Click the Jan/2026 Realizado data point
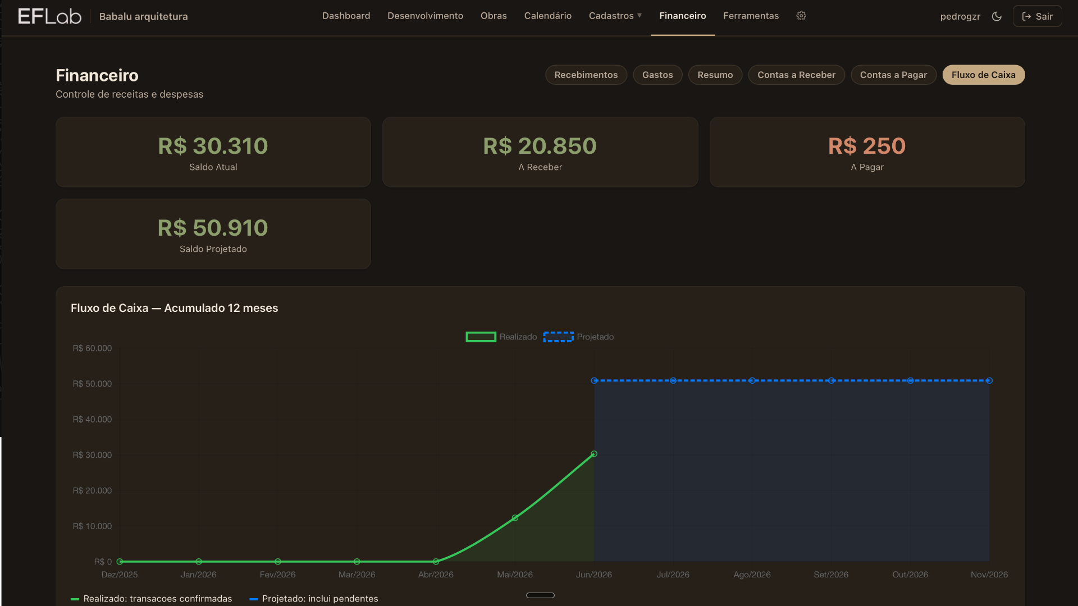 tap(199, 561)
